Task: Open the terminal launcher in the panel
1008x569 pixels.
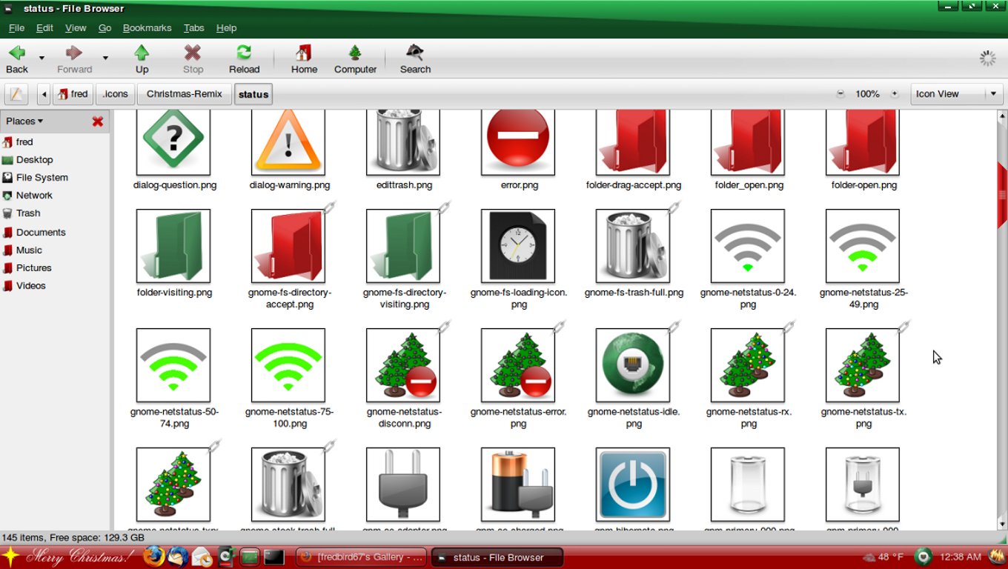Action: [274, 556]
